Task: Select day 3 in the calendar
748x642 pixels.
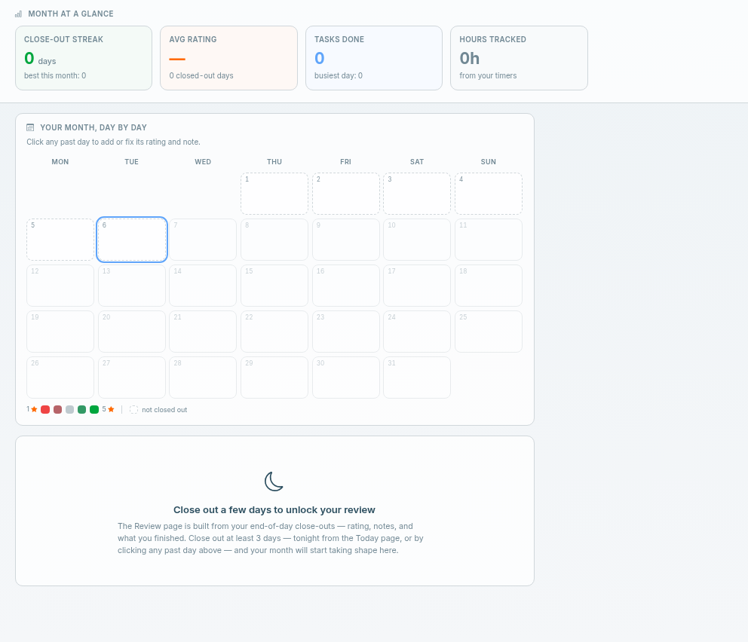Action: tap(417, 194)
